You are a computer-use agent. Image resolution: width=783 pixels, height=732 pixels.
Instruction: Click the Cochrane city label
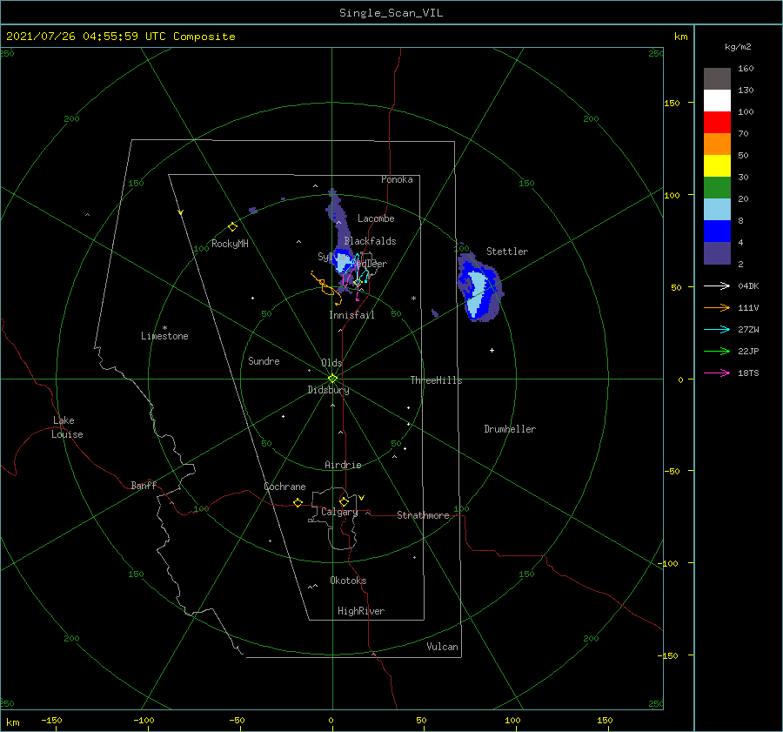(284, 487)
